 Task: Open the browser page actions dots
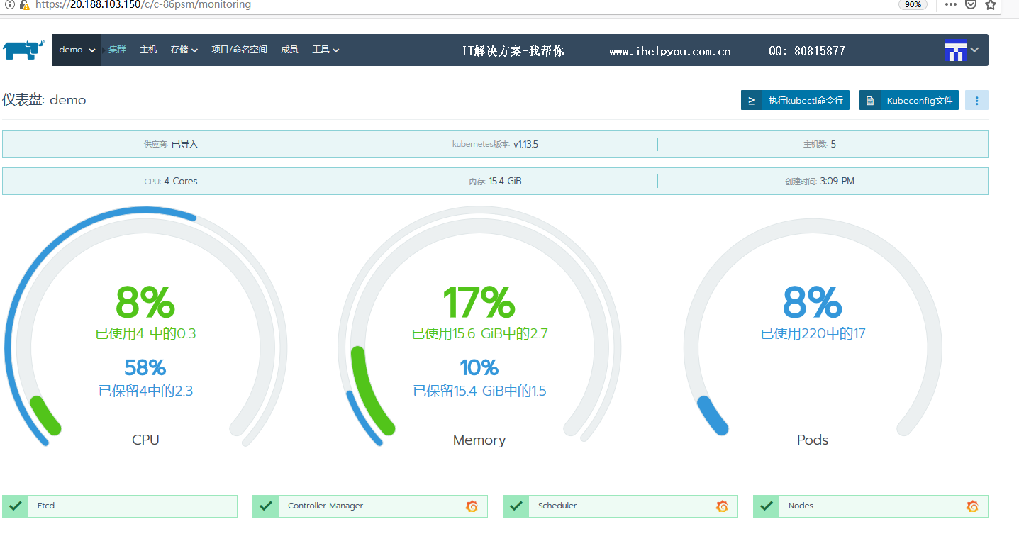(x=951, y=4)
